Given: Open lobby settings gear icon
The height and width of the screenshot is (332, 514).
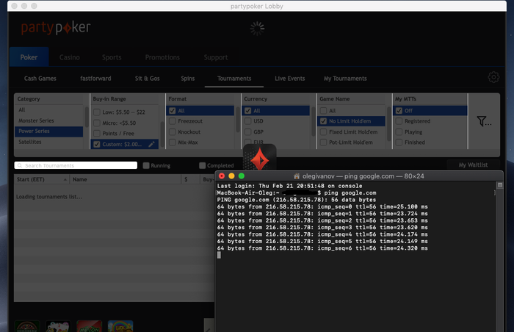Looking at the screenshot, I should (x=493, y=77).
